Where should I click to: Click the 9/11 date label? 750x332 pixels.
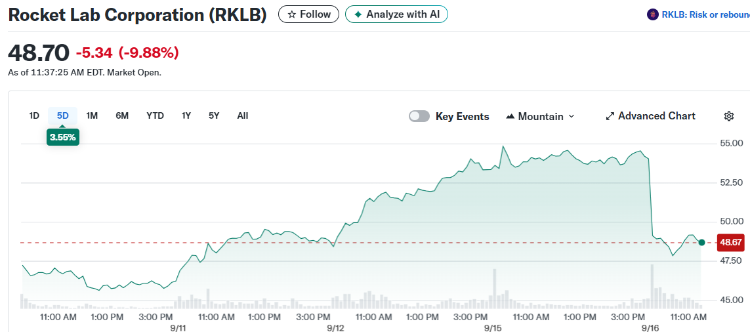point(177,327)
